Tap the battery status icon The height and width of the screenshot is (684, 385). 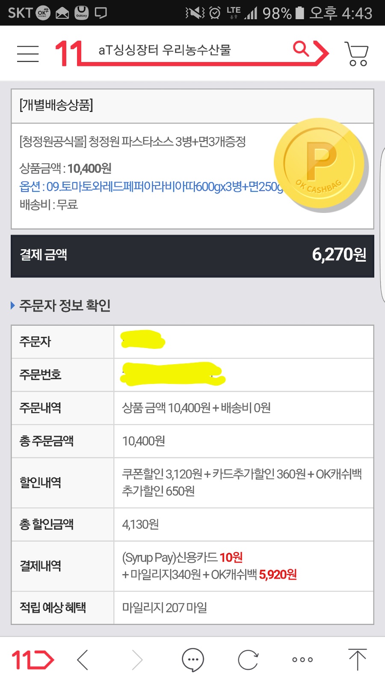300,13
